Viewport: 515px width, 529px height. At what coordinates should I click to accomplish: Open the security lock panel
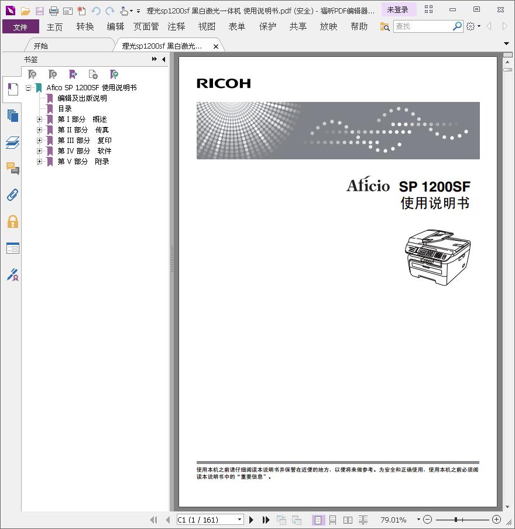[13, 221]
